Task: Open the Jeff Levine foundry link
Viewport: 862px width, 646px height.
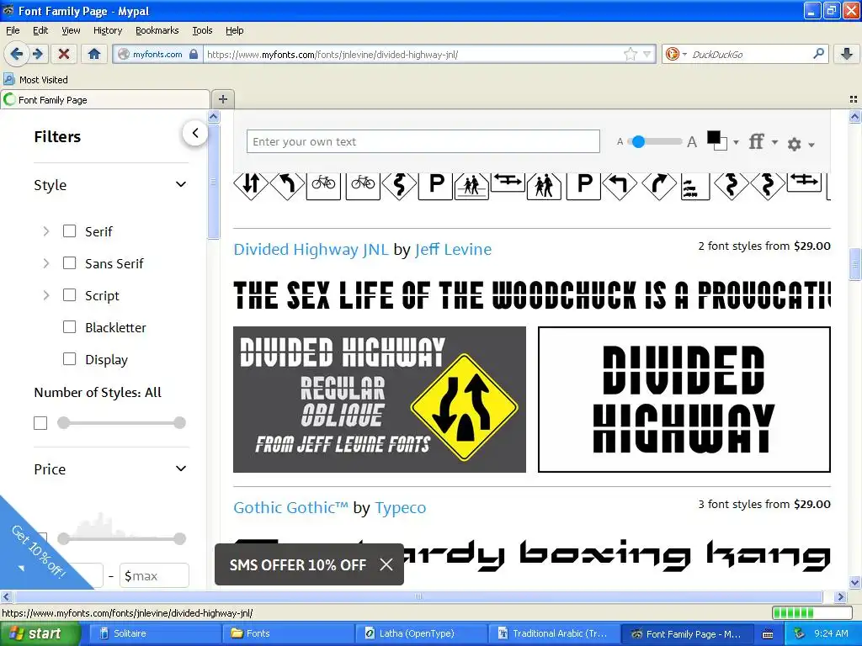Action: pos(453,249)
